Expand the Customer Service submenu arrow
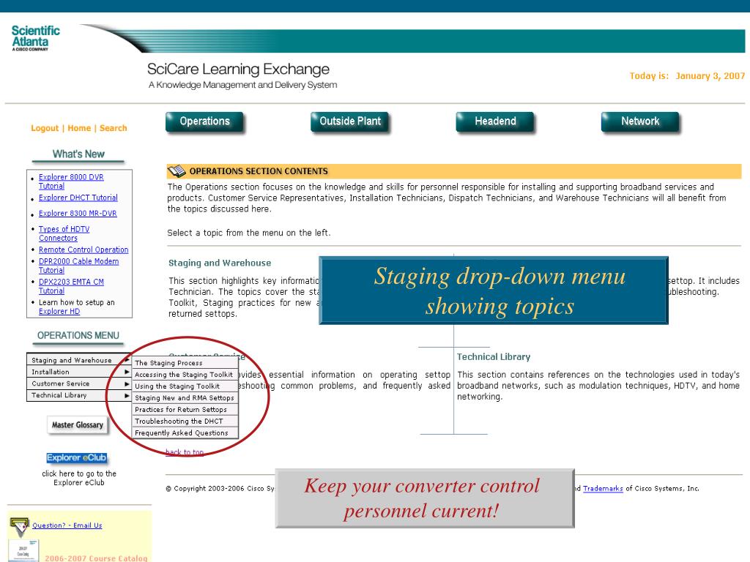Viewport: 750px width, 562px height. [127, 383]
